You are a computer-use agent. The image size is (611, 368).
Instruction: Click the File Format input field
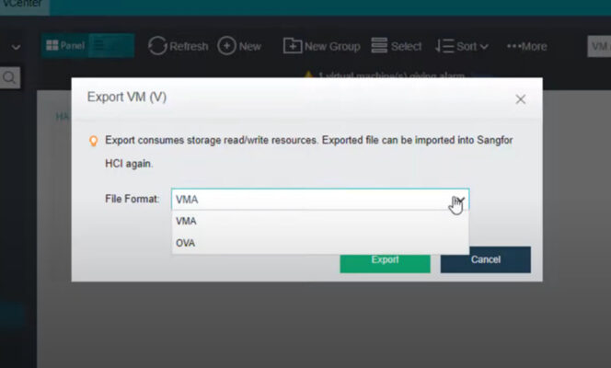320,200
